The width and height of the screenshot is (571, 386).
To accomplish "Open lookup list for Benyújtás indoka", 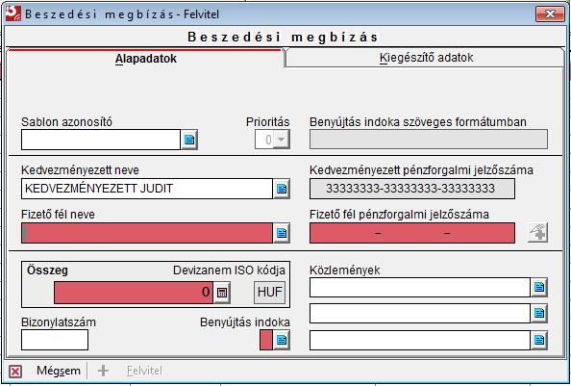I will pos(282,340).
